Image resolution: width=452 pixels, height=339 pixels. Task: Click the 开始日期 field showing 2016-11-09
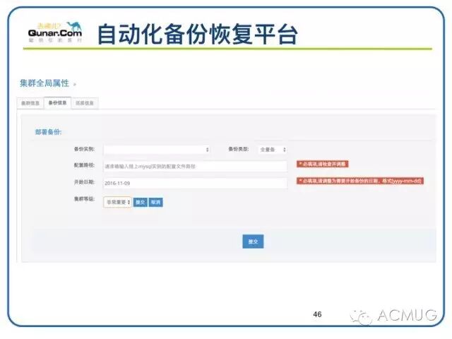coord(195,183)
